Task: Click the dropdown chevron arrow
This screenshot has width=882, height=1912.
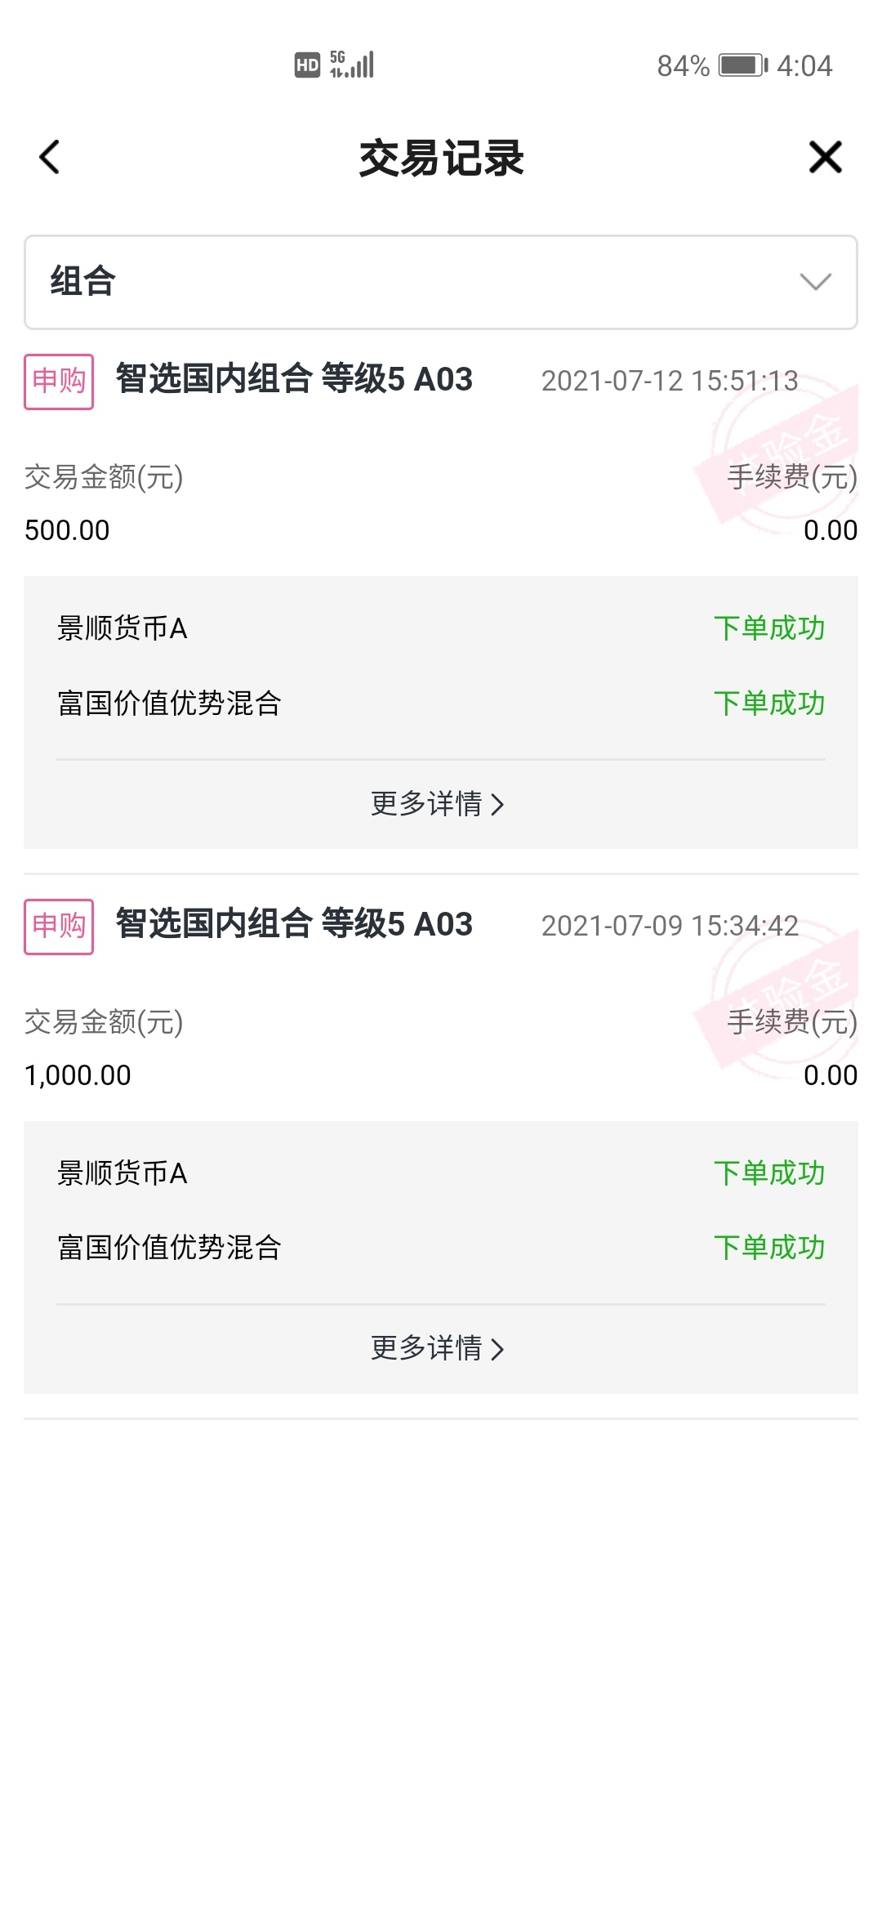Action: (815, 282)
